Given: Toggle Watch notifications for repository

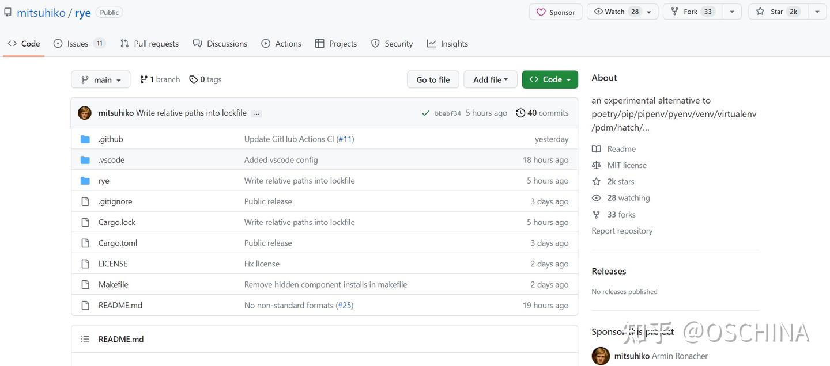Looking at the screenshot, I should [616, 12].
